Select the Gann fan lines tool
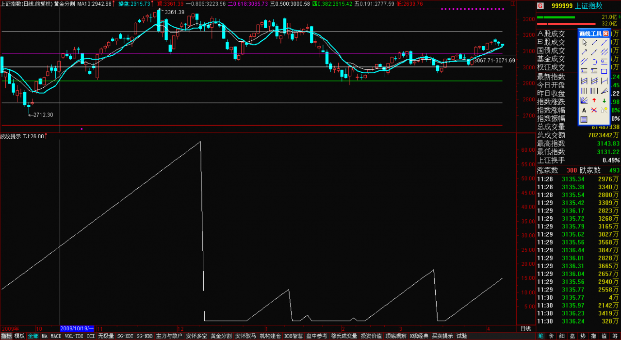The image size is (621, 340). click(x=584, y=100)
